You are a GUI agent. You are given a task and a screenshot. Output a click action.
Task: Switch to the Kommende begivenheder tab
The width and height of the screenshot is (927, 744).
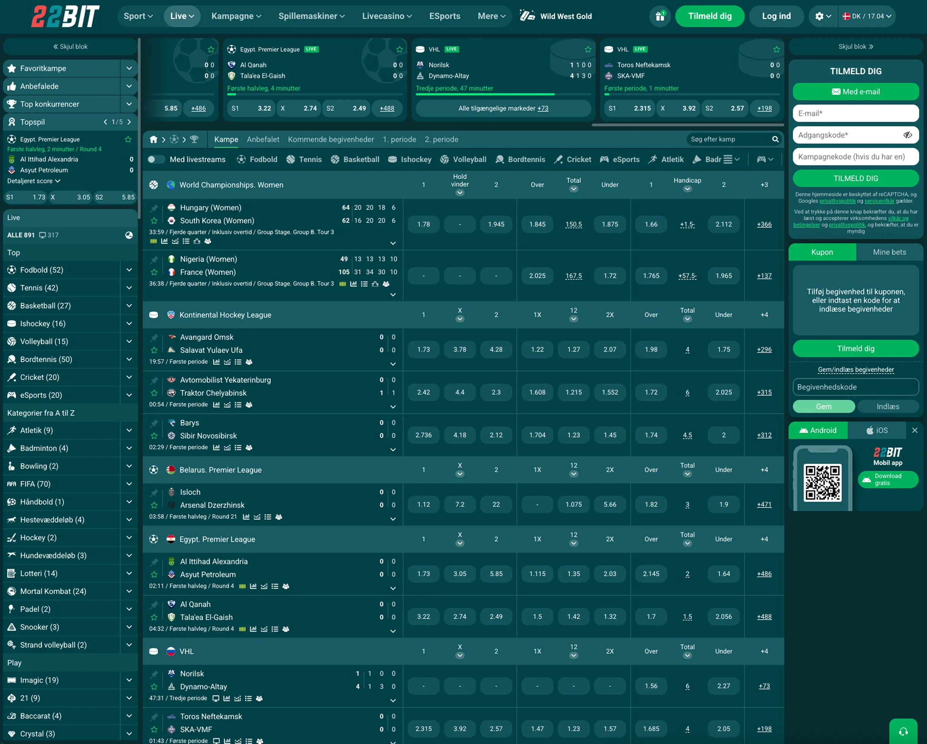click(331, 139)
